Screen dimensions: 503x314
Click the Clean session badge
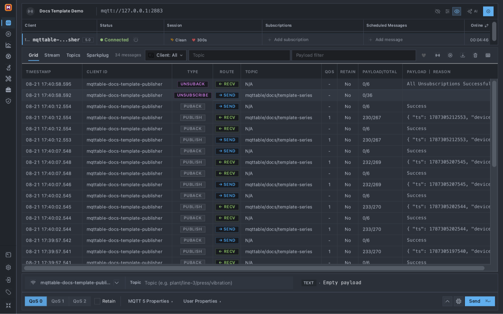(x=178, y=40)
